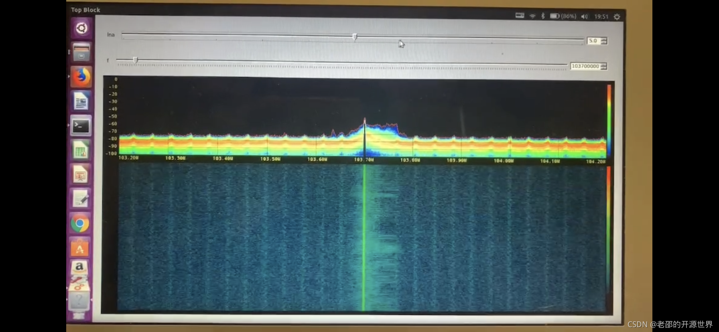This screenshot has width=719, height=332.
Task: Launch Google Chrome from the dock
Action: point(80,224)
